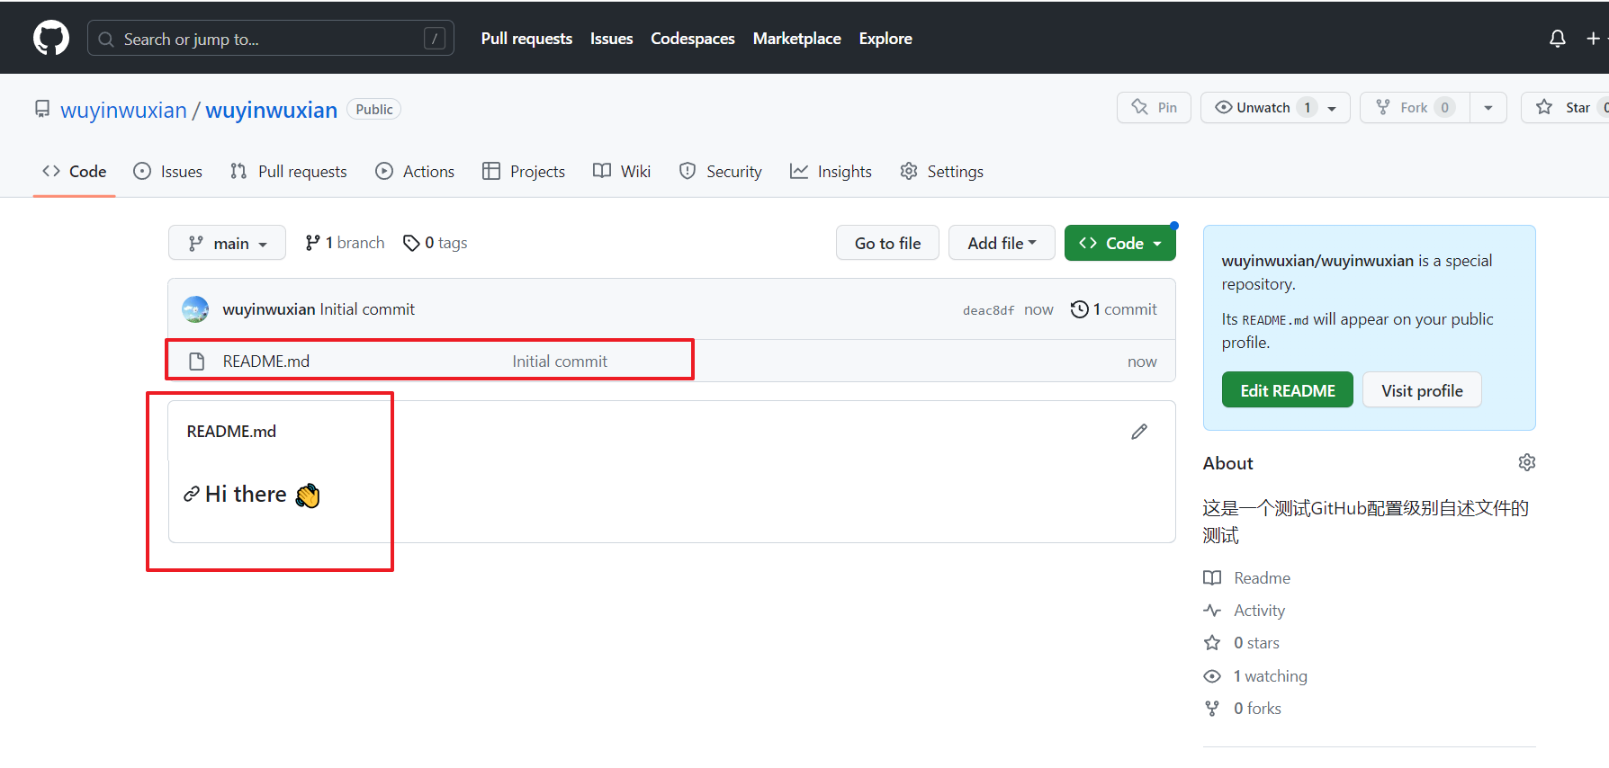1609x768 pixels.
Task: Open Marketplace in top navigation
Action: [796, 39]
